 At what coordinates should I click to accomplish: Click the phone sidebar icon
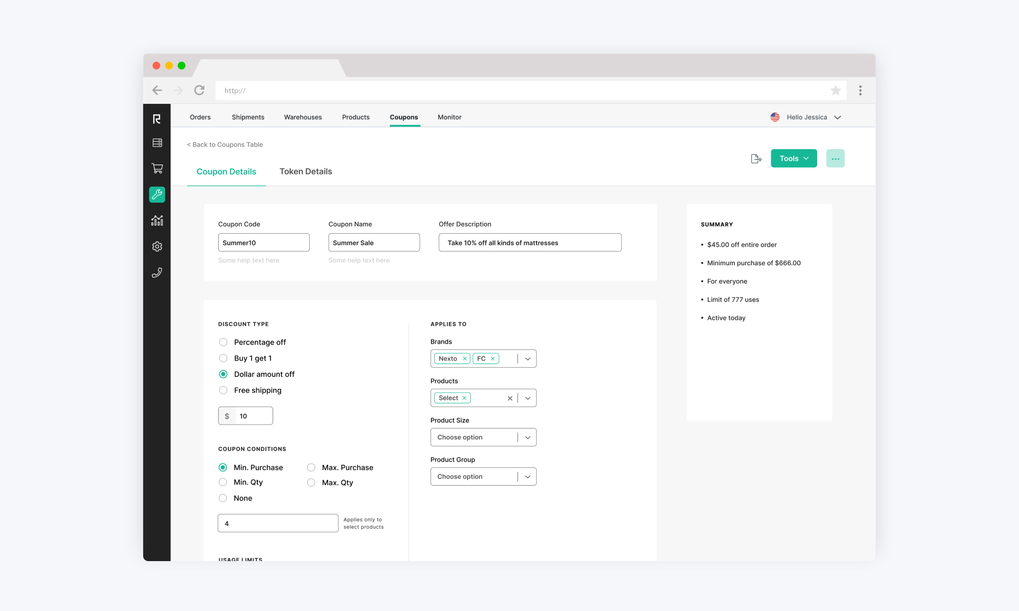click(157, 272)
